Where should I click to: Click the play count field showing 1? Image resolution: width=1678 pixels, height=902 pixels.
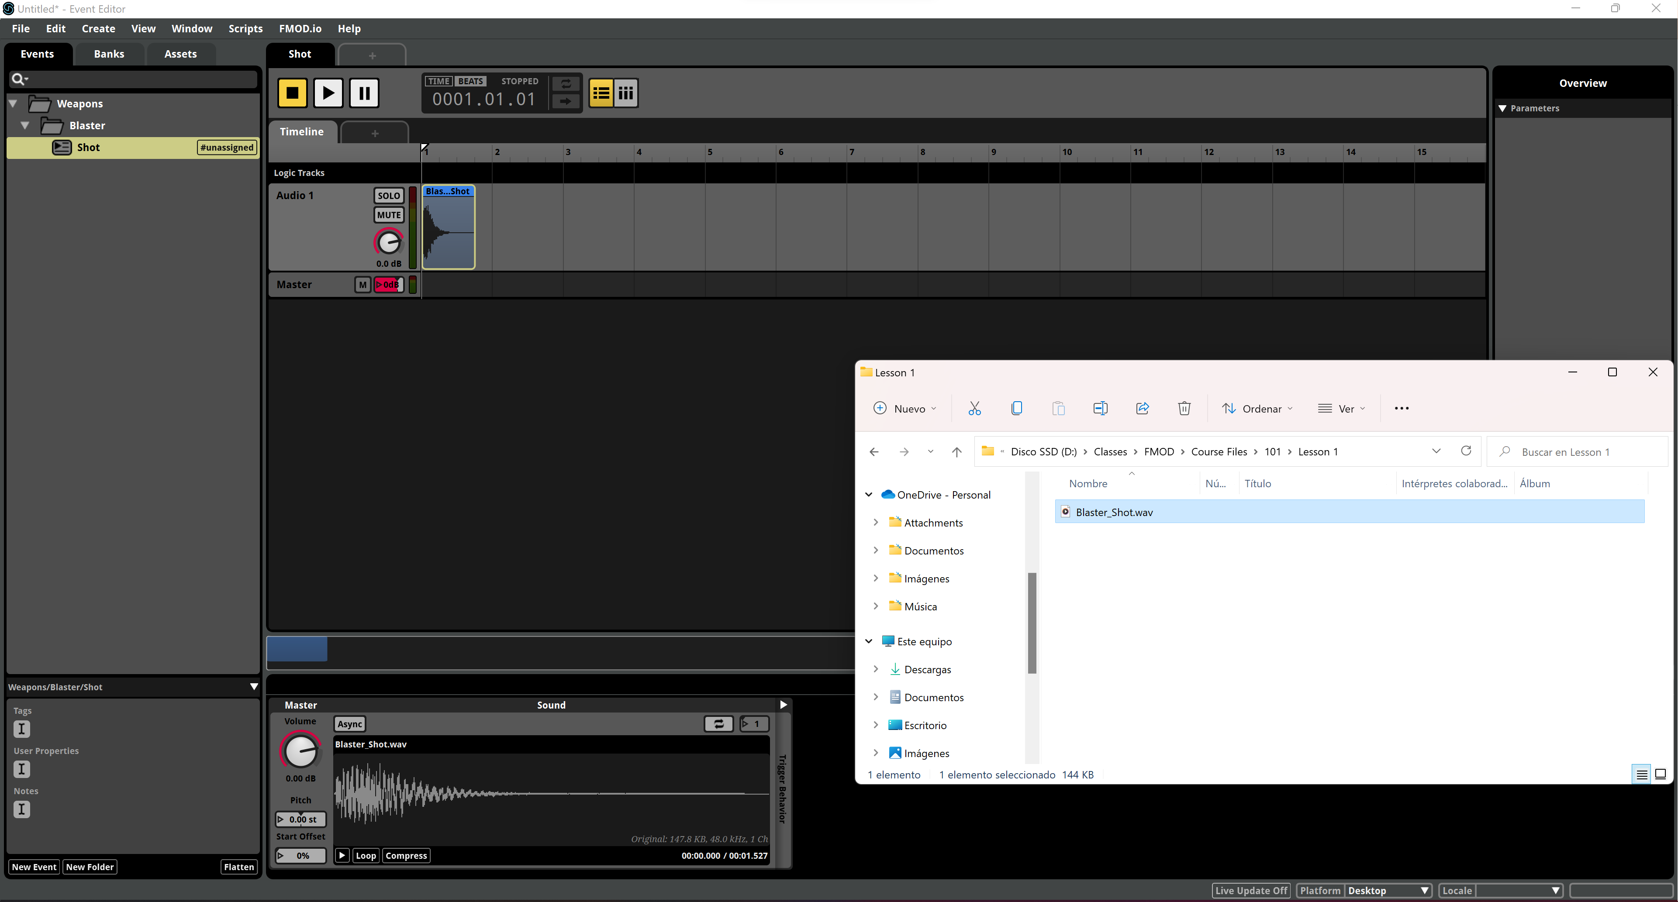tap(755, 723)
